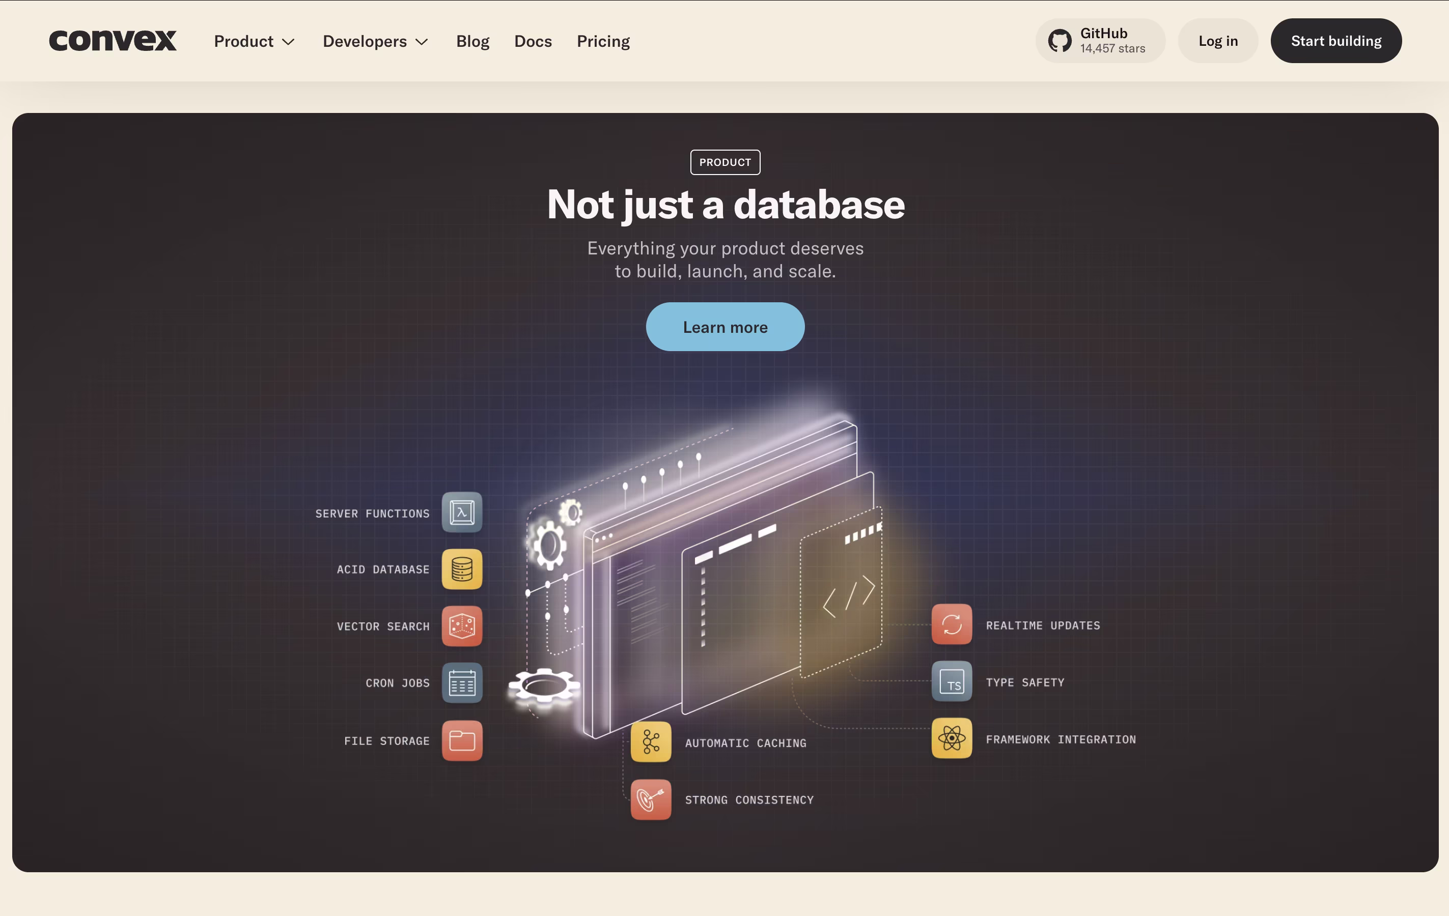The image size is (1449, 916).
Task: Click the Framework Integration atom icon
Action: tap(952, 738)
